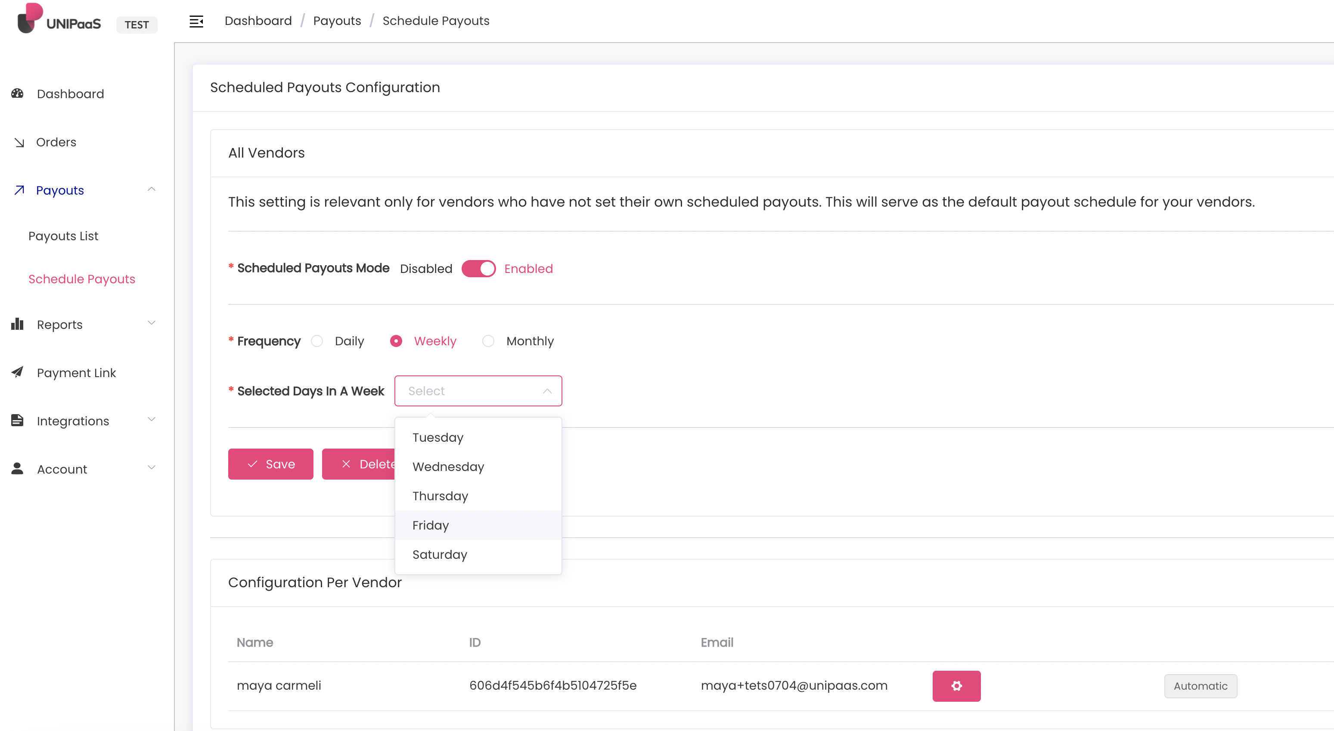Click the Dashboard gauge icon
Viewport: 1334px width, 731px height.
pos(18,93)
